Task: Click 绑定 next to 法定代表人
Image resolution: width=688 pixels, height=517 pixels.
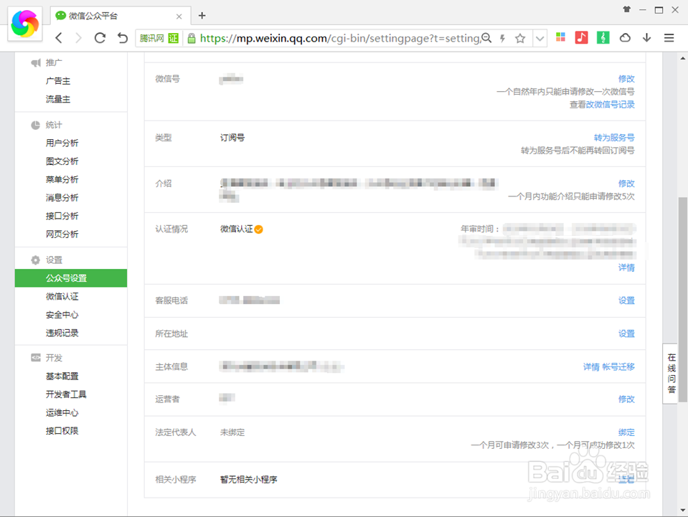Action: click(626, 432)
